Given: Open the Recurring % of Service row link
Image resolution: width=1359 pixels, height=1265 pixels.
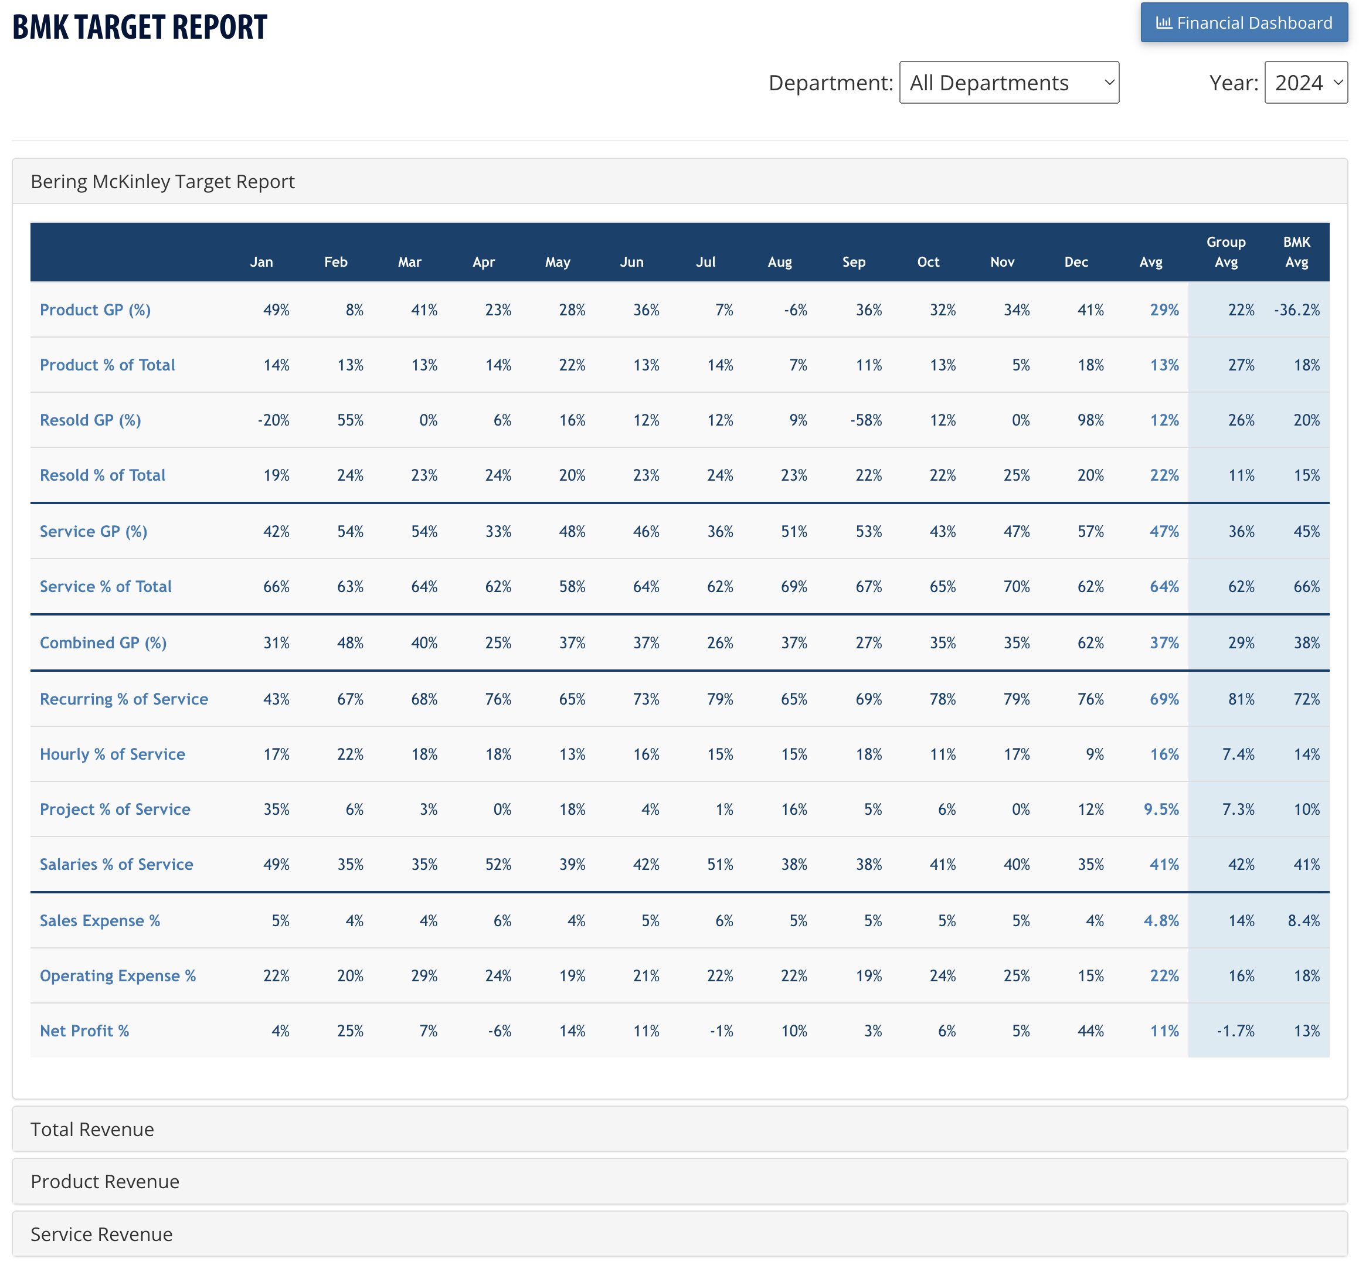Looking at the screenshot, I should pos(124,699).
